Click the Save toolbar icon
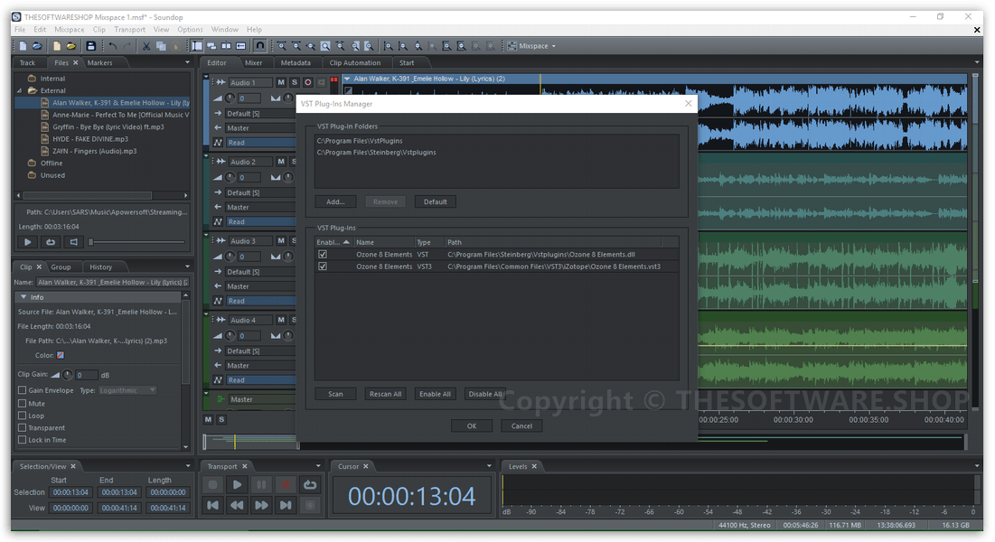 point(89,45)
